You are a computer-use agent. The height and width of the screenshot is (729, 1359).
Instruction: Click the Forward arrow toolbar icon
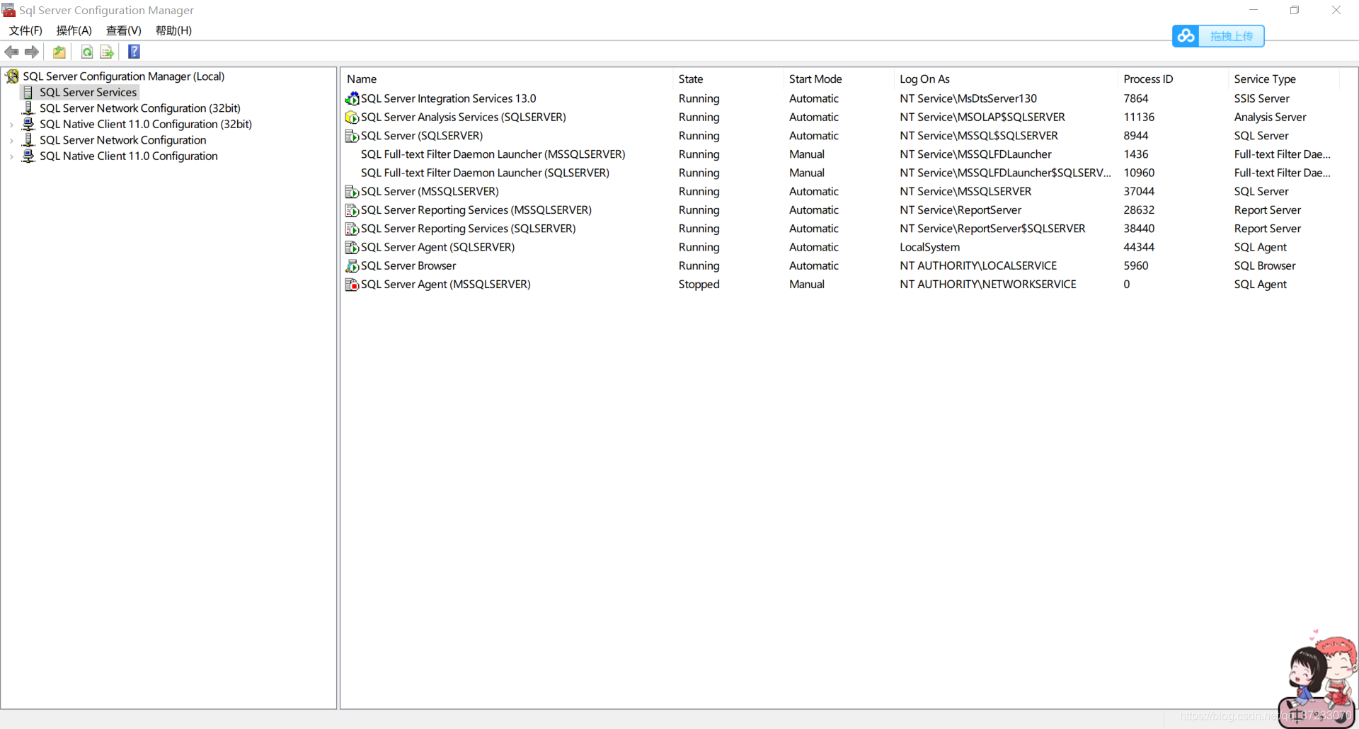[32, 52]
